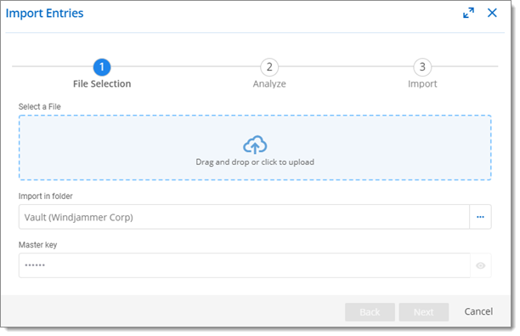
Task: Click the dashed file drop zone area
Action: click(x=255, y=148)
